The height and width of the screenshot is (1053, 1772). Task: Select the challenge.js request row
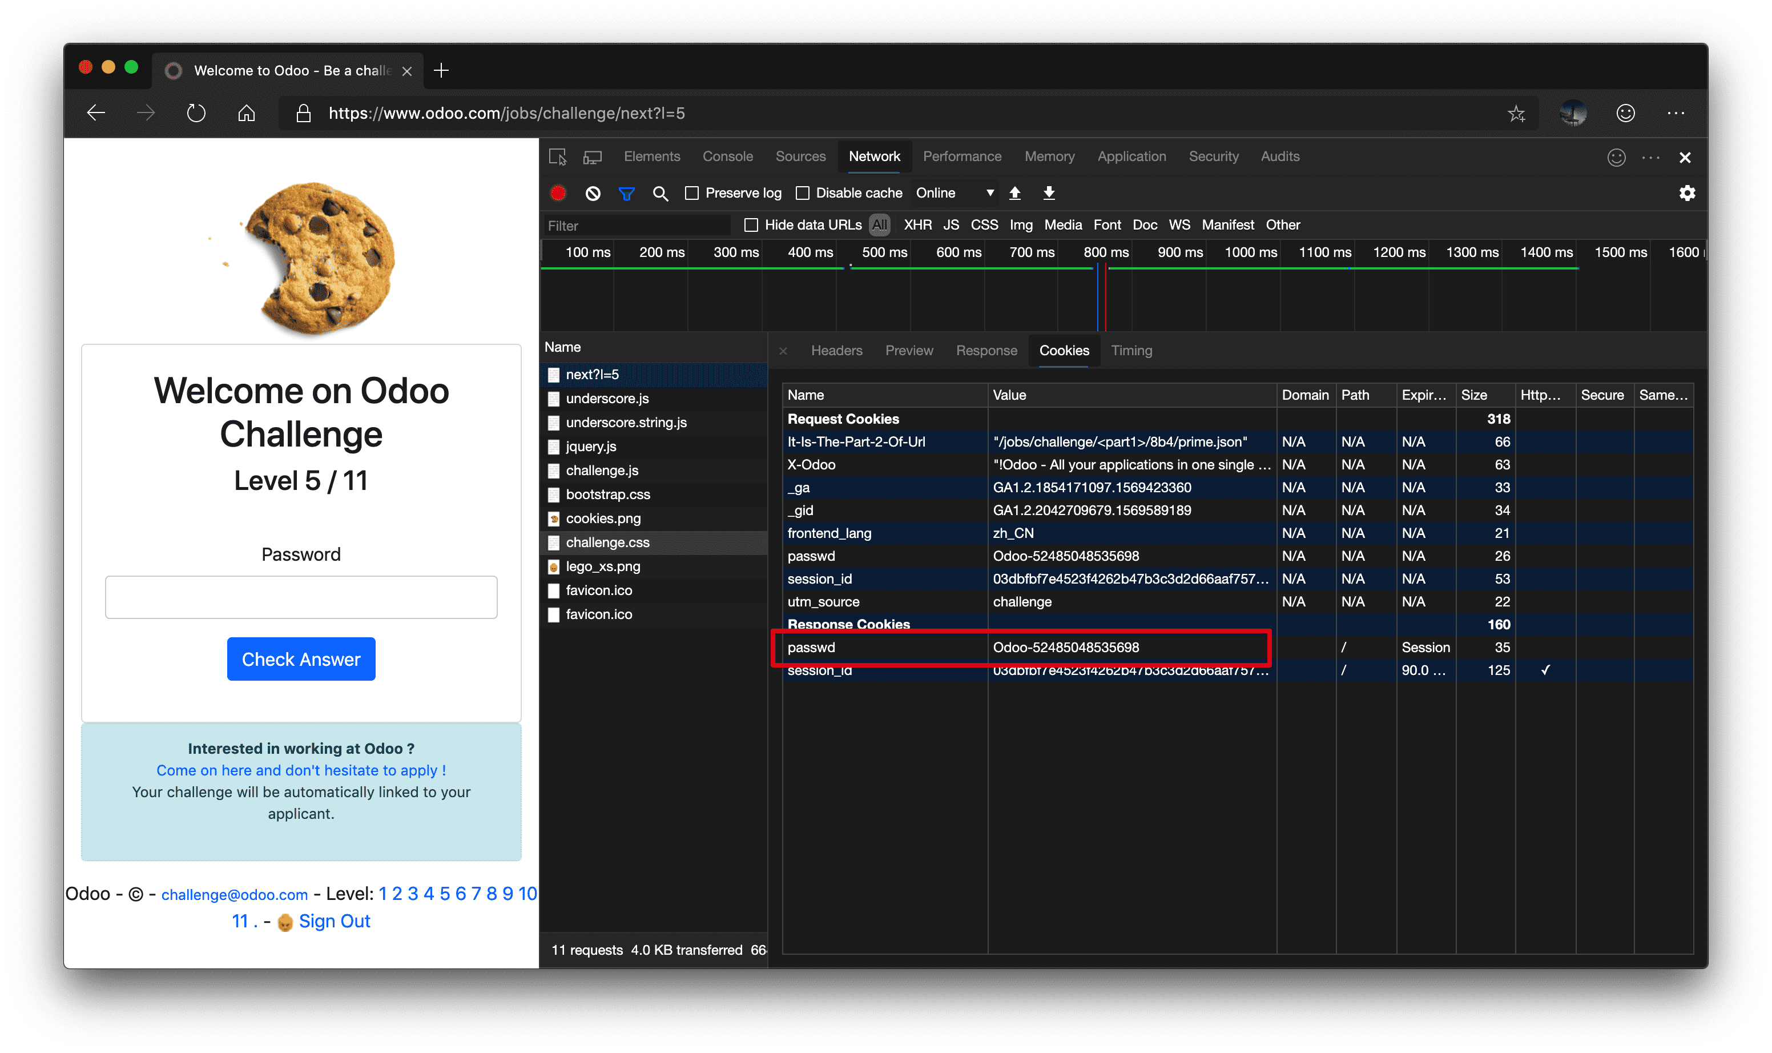(654, 471)
